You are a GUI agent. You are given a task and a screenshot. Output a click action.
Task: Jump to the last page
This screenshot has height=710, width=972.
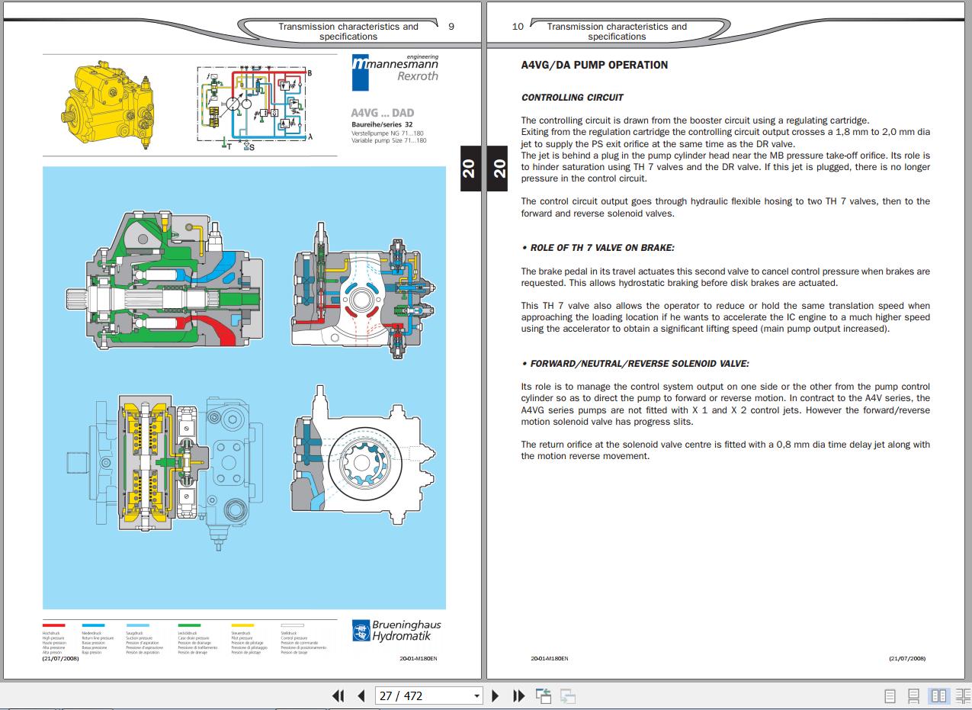click(x=518, y=696)
